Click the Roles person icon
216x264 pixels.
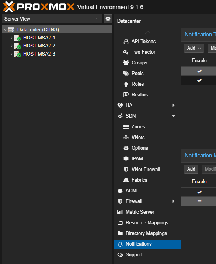[126, 84]
